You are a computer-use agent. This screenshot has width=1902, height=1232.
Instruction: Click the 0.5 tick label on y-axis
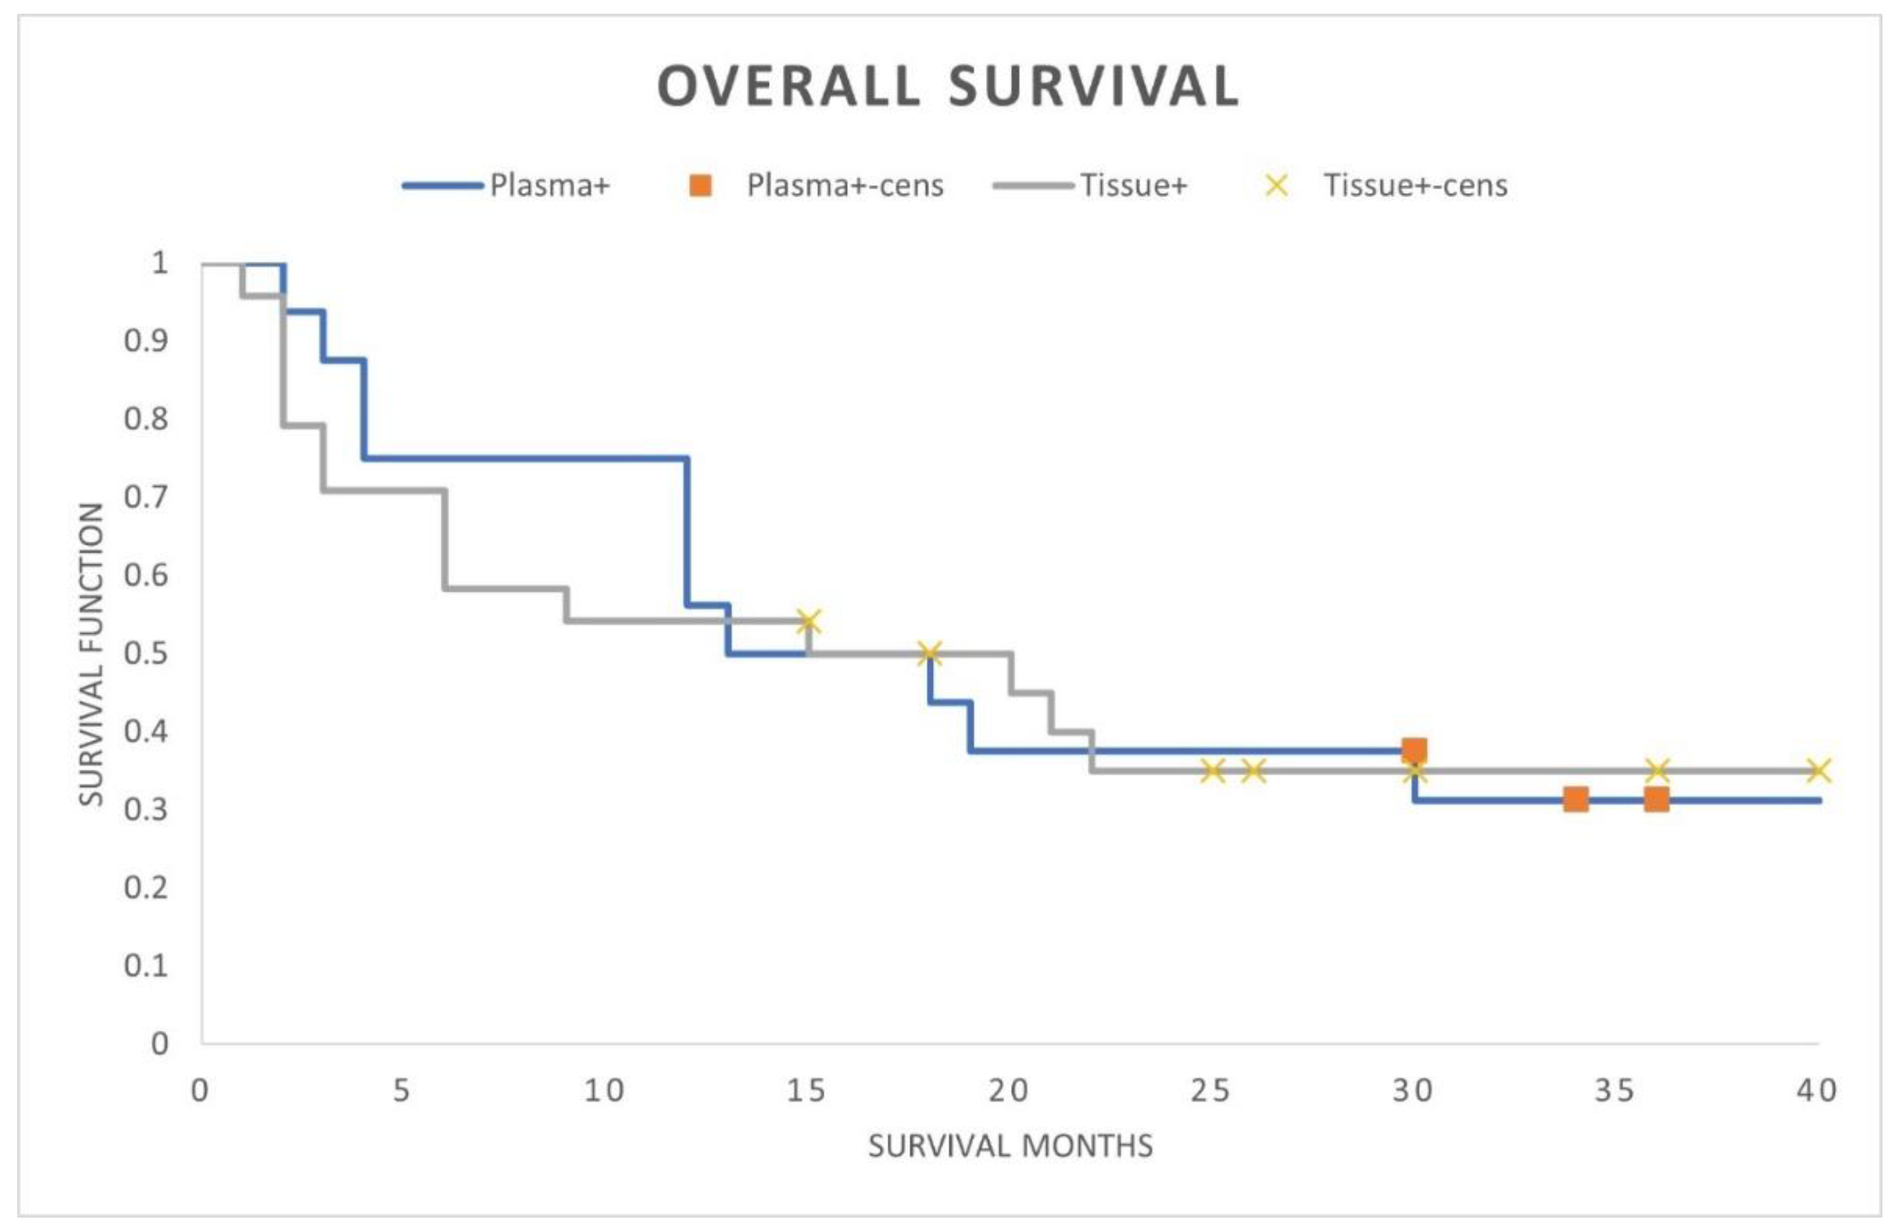pyautogui.click(x=146, y=653)
